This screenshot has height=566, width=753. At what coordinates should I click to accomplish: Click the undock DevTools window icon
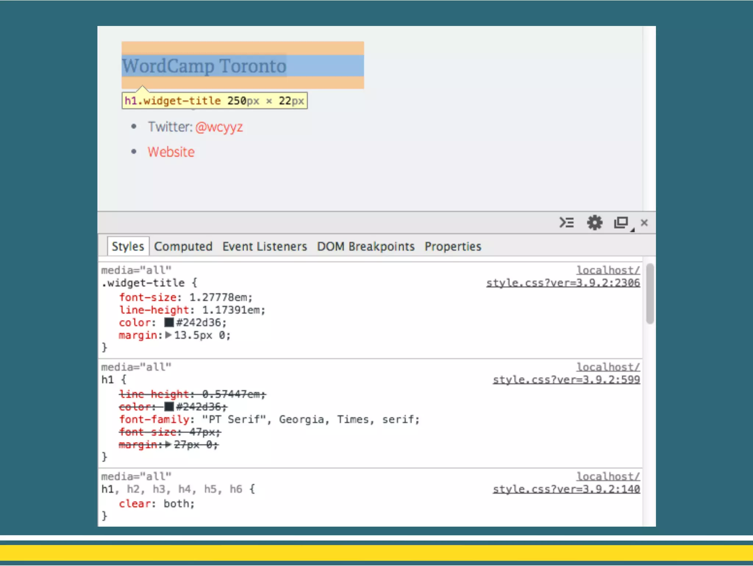pos(621,223)
